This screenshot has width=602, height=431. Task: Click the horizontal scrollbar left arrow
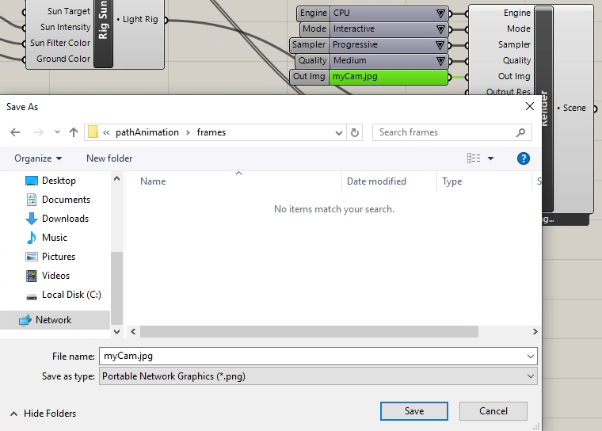[x=133, y=331]
